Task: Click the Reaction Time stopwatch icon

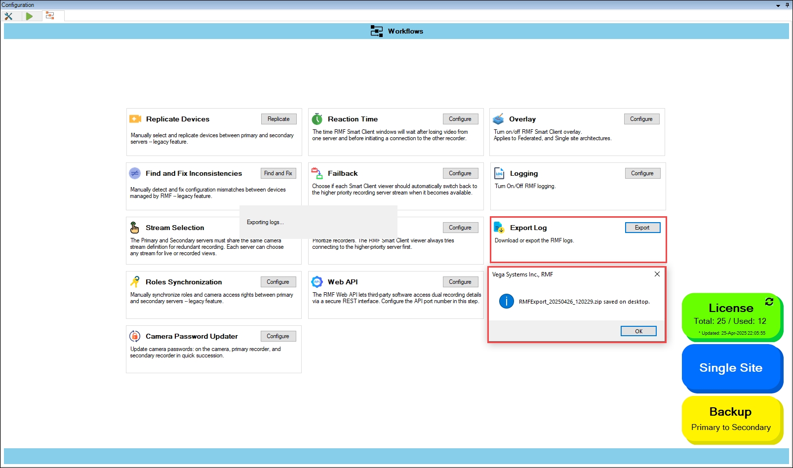Action: (x=317, y=119)
